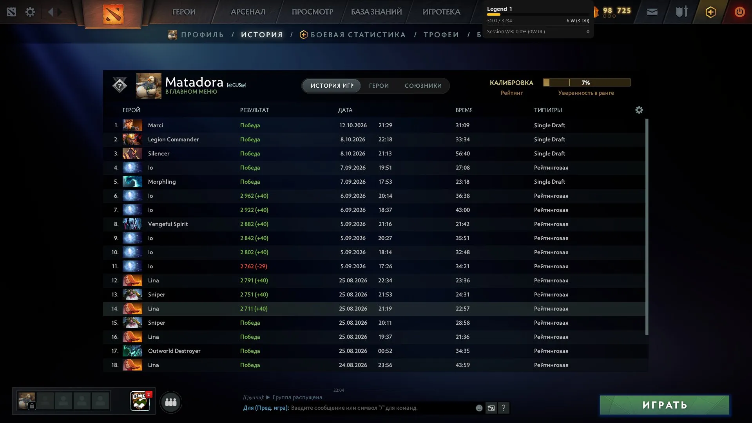The height and width of the screenshot is (423, 752).
Task: Click the Dota 2 logo home button
Action: point(113,14)
